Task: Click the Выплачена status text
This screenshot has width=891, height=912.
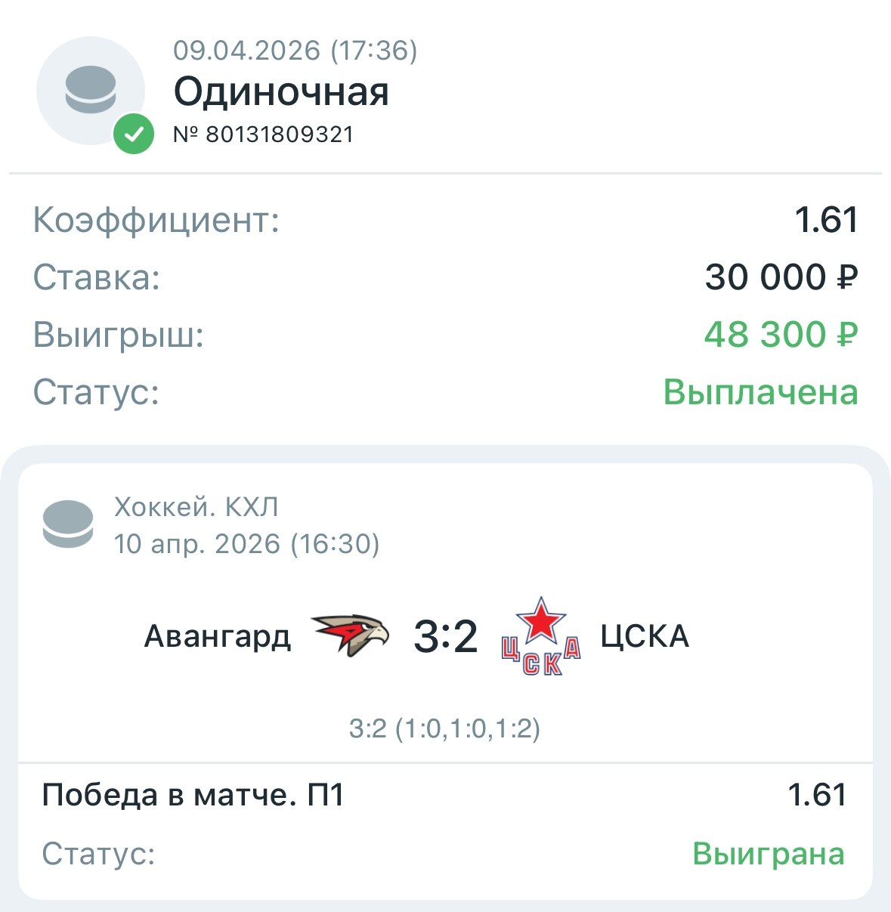Action: click(x=760, y=392)
